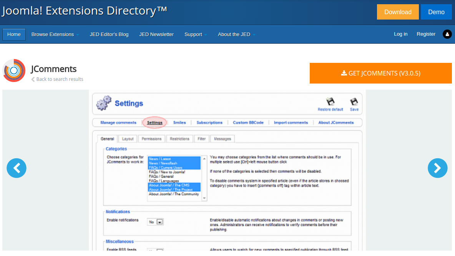455x256 pixels.
Task: Switch to the Permissions sub-tab
Action: [x=151, y=139]
